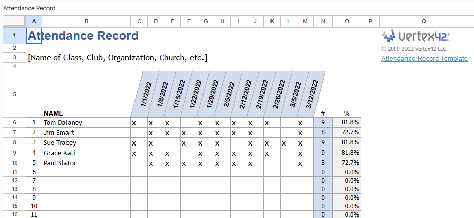This screenshot has height=218, width=474.
Task: Select column N header
Action: [x=323, y=21]
